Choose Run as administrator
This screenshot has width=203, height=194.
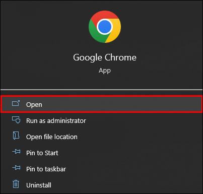[x=101, y=120]
